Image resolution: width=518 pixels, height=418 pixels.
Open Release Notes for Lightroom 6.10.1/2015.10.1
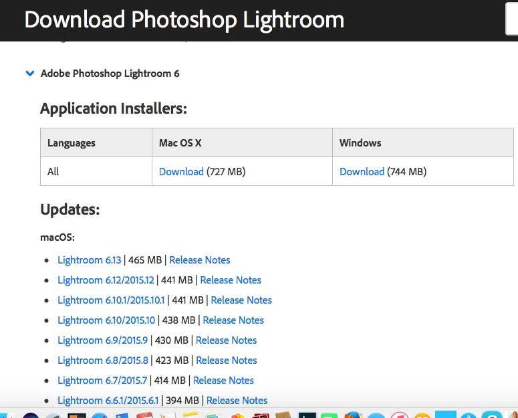click(x=241, y=300)
